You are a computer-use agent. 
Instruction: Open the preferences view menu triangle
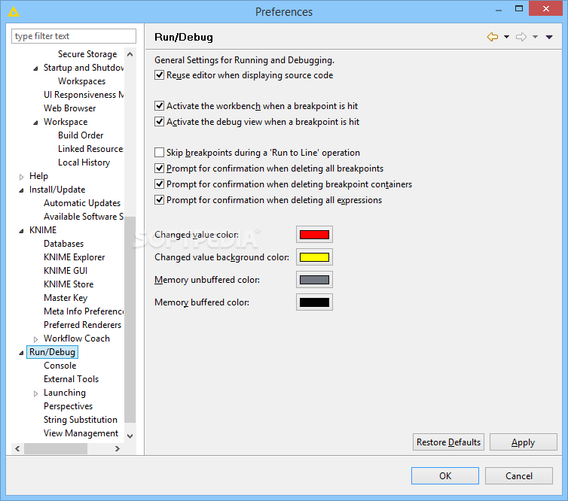pos(549,37)
